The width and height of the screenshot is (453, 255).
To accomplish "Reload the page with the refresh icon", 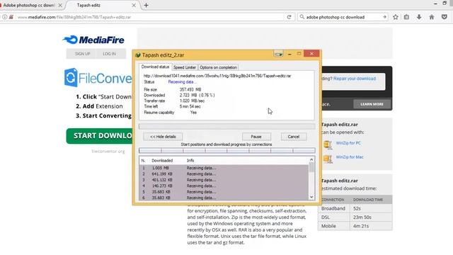I will pos(289,17).
